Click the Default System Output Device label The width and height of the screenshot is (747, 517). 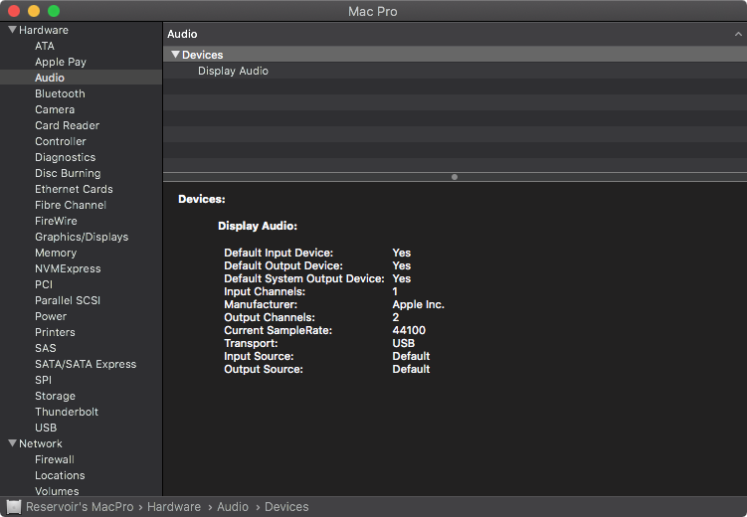[304, 278]
